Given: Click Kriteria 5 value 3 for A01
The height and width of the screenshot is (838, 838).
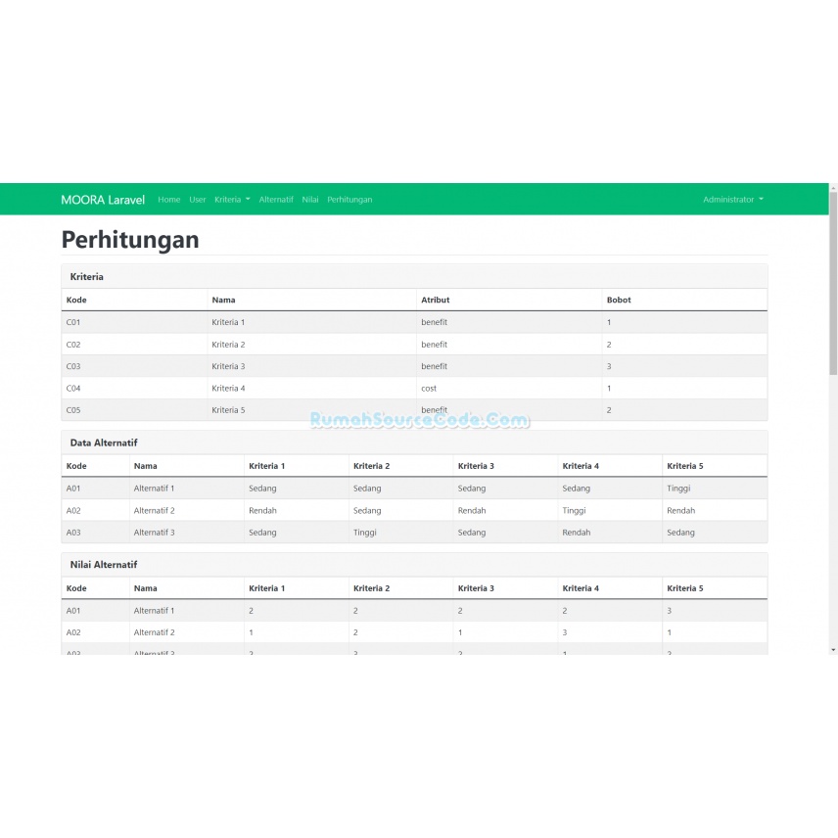Looking at the screenshot, I should (669, 611).
